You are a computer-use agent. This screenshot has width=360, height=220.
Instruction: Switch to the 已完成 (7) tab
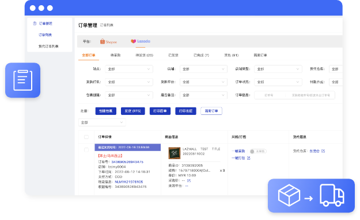201,55
